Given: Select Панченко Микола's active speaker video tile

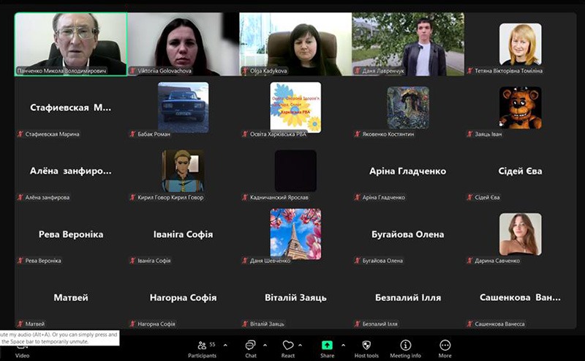Looking at the screenshot, I should (x=71, y=42).
